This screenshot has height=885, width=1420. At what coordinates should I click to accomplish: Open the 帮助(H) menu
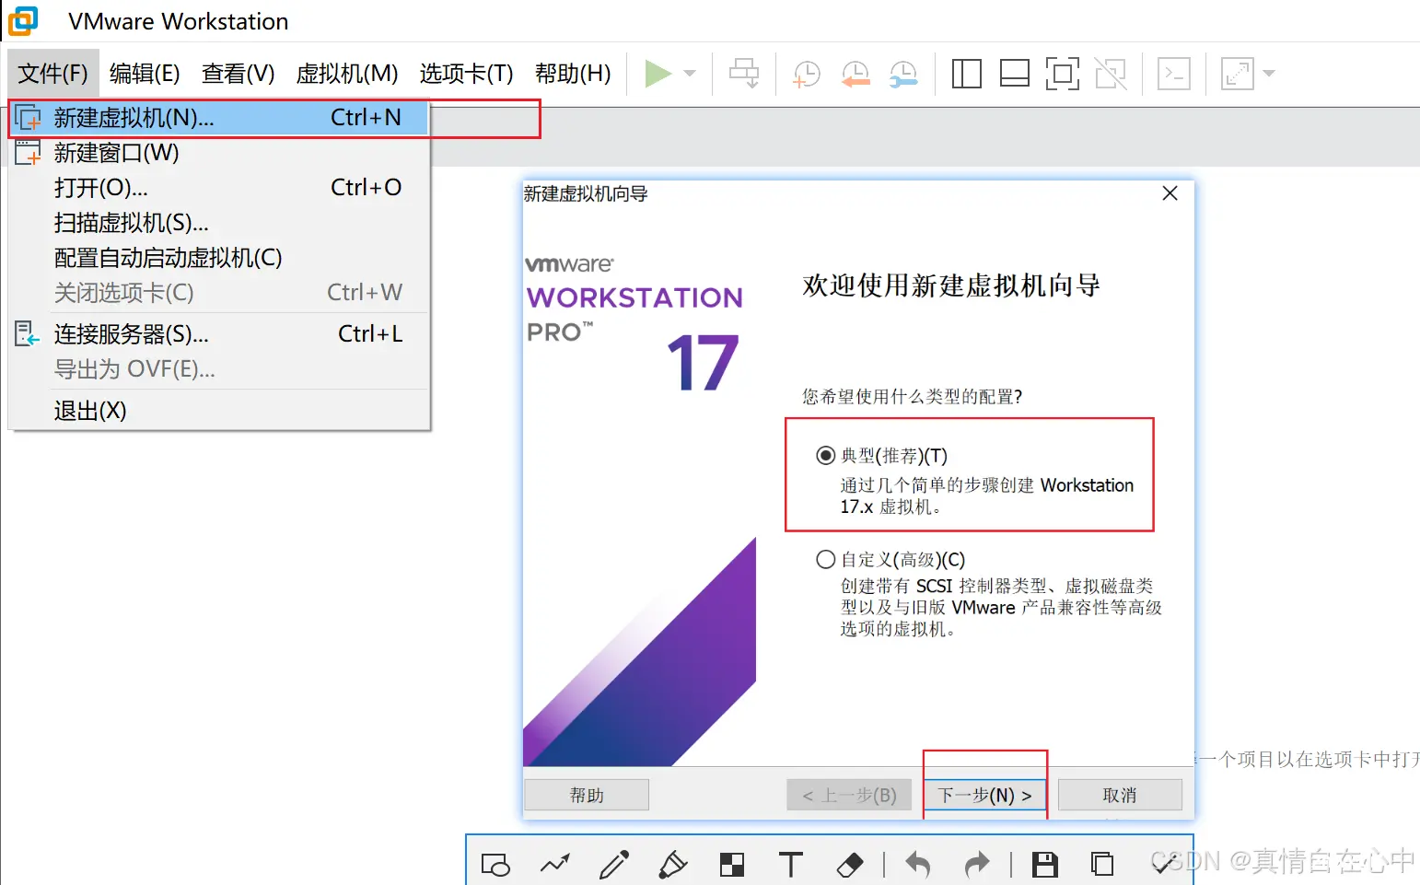pos(573,74)
